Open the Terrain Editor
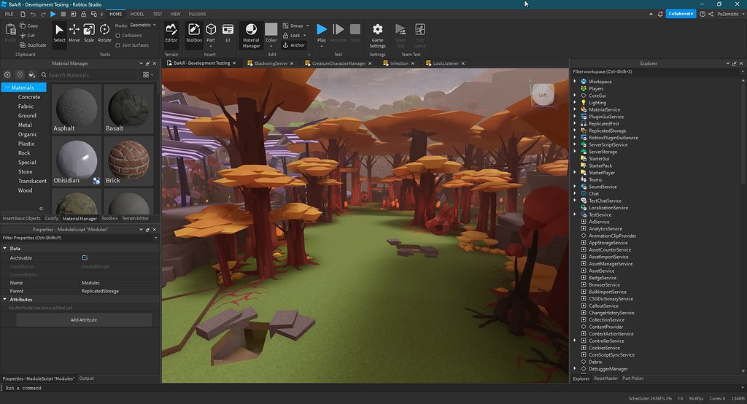747x404 pixels. pyautogui.click(x=171, y=34)
